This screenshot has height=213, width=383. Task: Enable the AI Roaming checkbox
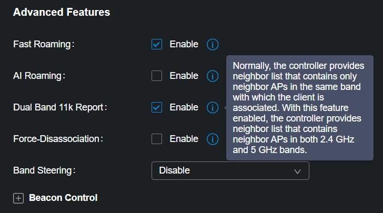(157, 76)
